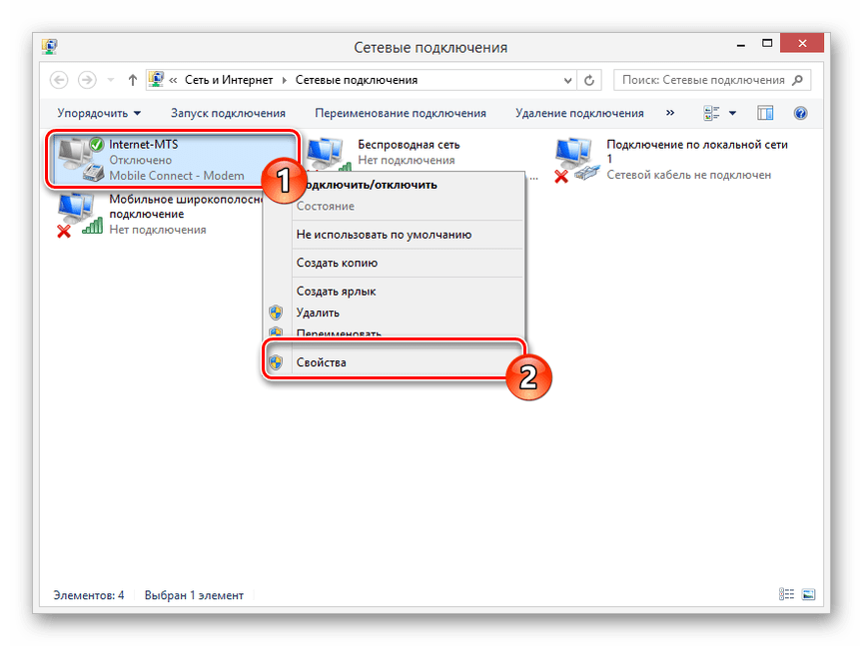Click the shield icon beside Удалить
Screen dimensions: 863x646
(x=276, y=313)
